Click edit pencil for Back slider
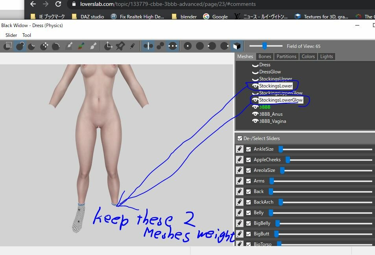This screenshot has height=255, width=375. coord(240,191)
